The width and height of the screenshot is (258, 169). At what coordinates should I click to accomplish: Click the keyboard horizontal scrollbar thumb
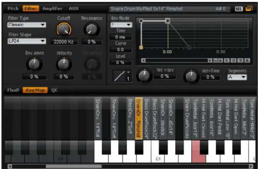(74, 166)
